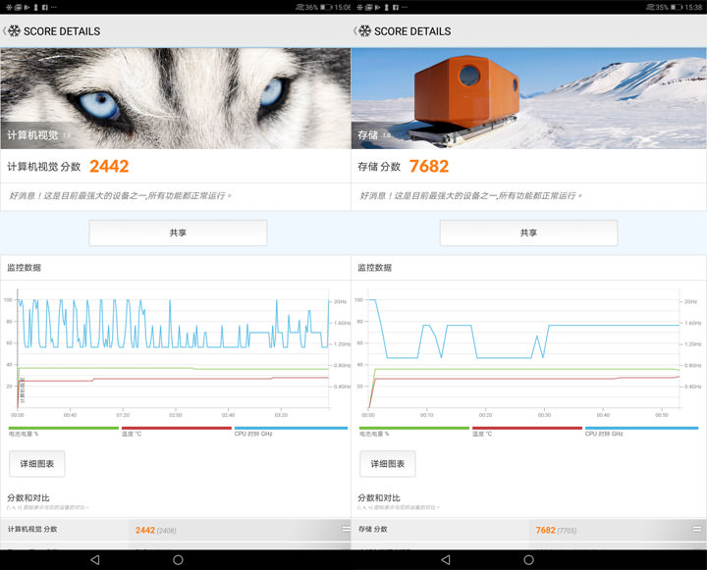Tap the snowflake back icon on Storage screen
This screenshot has height=570, width=707.
pyautogui.click(x=363, y=30)
